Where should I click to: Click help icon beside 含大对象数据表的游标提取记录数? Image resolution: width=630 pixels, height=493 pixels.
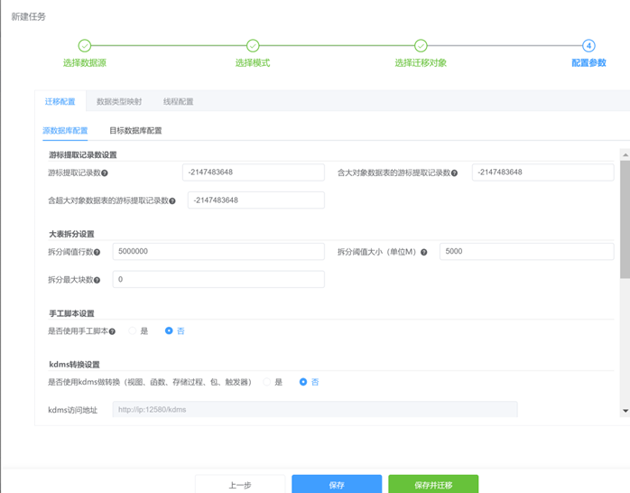click(x=454, y=172)
